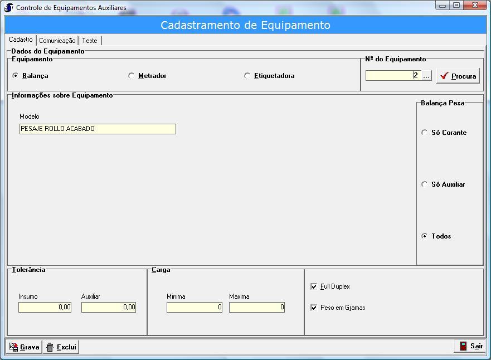Click the Maxima carga input field
The width and height of the screenshot is (491, 360).
tap(256, 307)
